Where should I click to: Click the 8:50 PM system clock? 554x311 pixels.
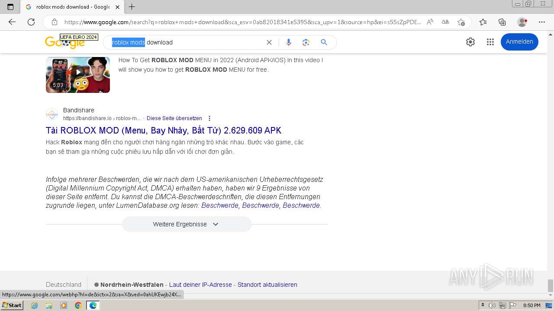coord(532,305)
